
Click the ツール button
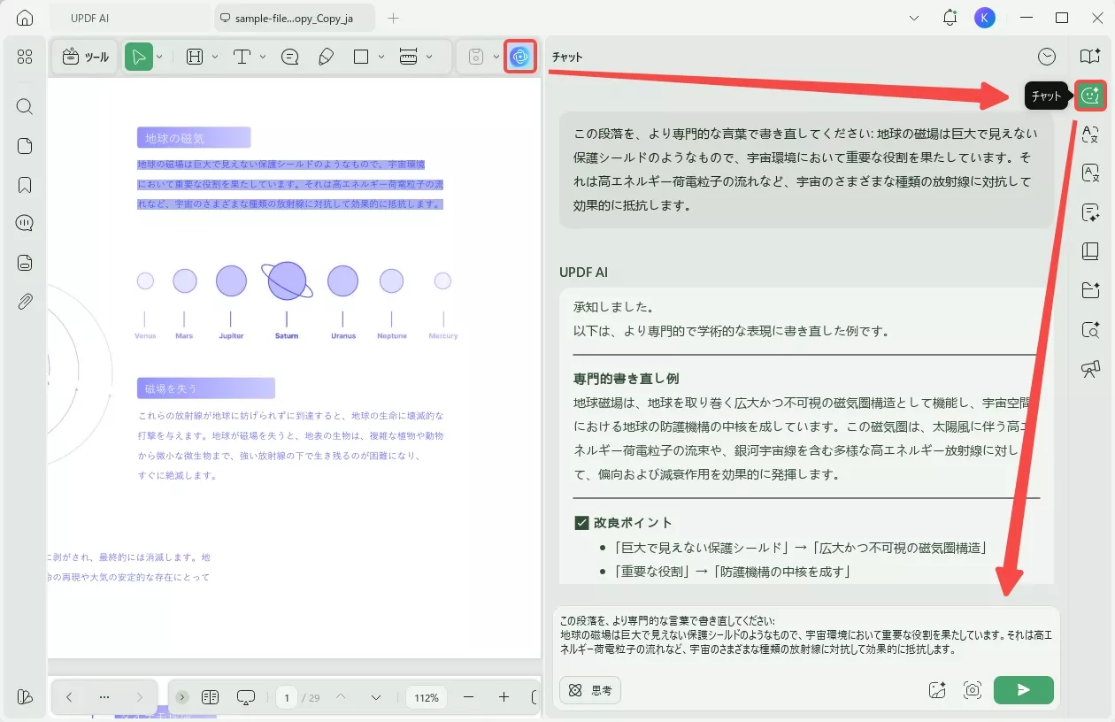pyautogui.click(x=85, y=56)
